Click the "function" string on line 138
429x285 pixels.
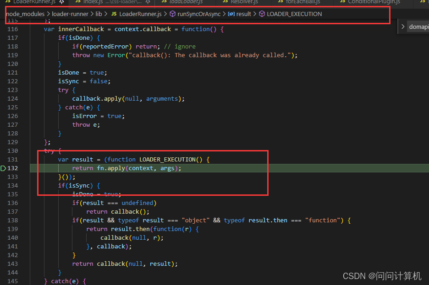click(323, 220)
